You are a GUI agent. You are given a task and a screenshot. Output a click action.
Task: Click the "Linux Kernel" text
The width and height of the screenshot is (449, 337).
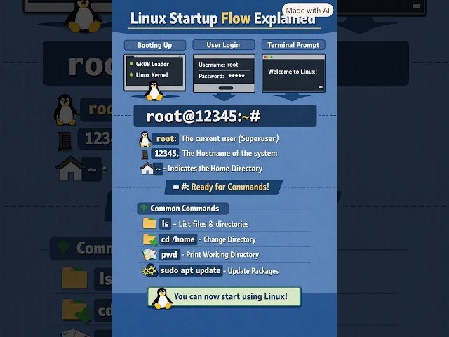click(x=152, y=75)
